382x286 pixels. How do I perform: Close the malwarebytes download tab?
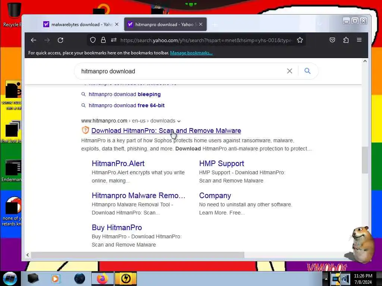pyautogui.click(x=117, y=24)
